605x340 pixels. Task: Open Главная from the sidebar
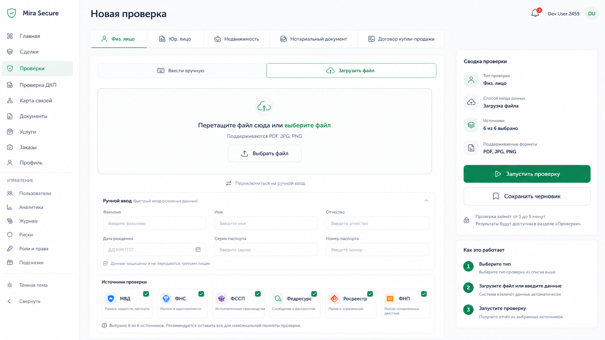[37, 36]
